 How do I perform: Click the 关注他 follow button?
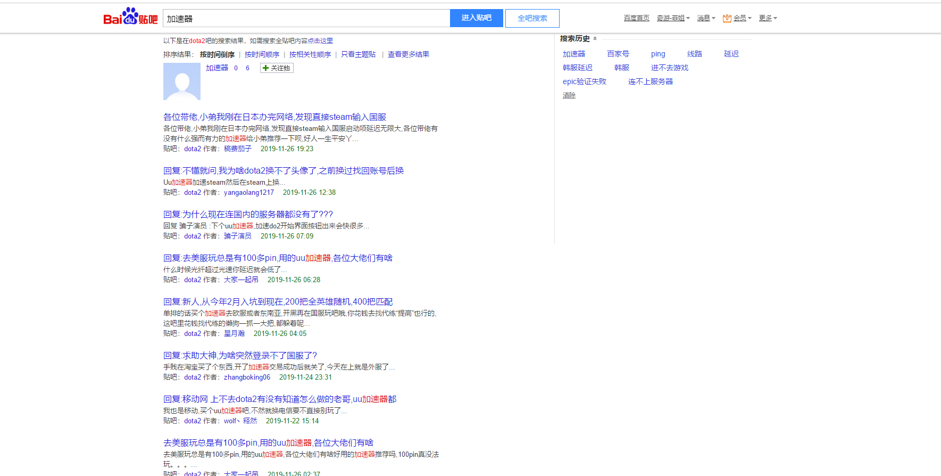277,68
